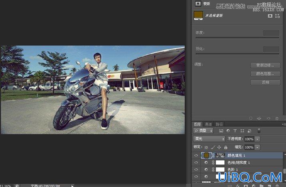Select the 色阶 1 layer name

pos(232,169)
